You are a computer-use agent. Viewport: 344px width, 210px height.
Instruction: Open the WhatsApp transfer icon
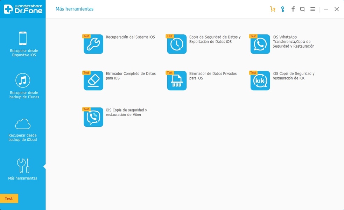click(x=260, y=44)
